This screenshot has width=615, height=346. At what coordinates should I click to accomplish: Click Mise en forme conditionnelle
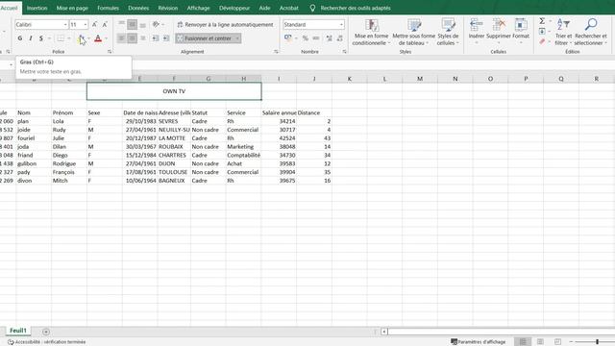click(x=371, y=32)
